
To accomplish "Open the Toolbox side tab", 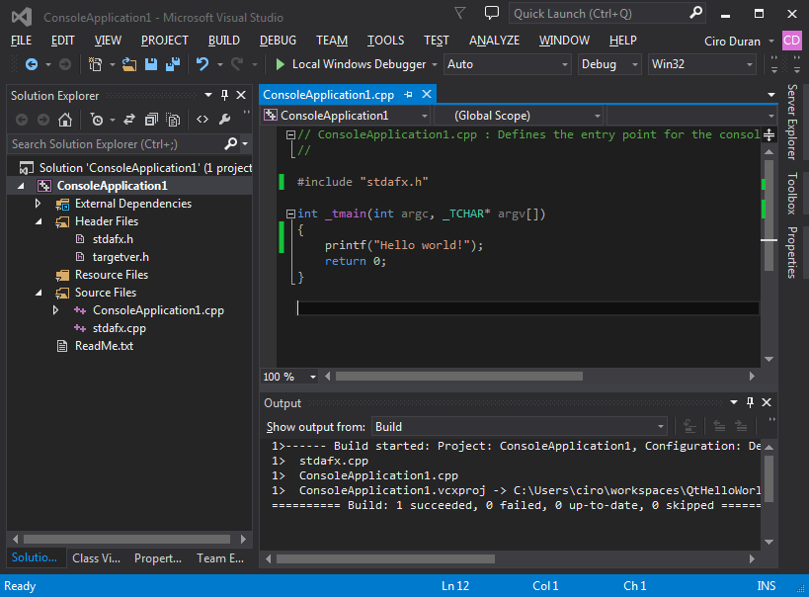I will 792,193.
